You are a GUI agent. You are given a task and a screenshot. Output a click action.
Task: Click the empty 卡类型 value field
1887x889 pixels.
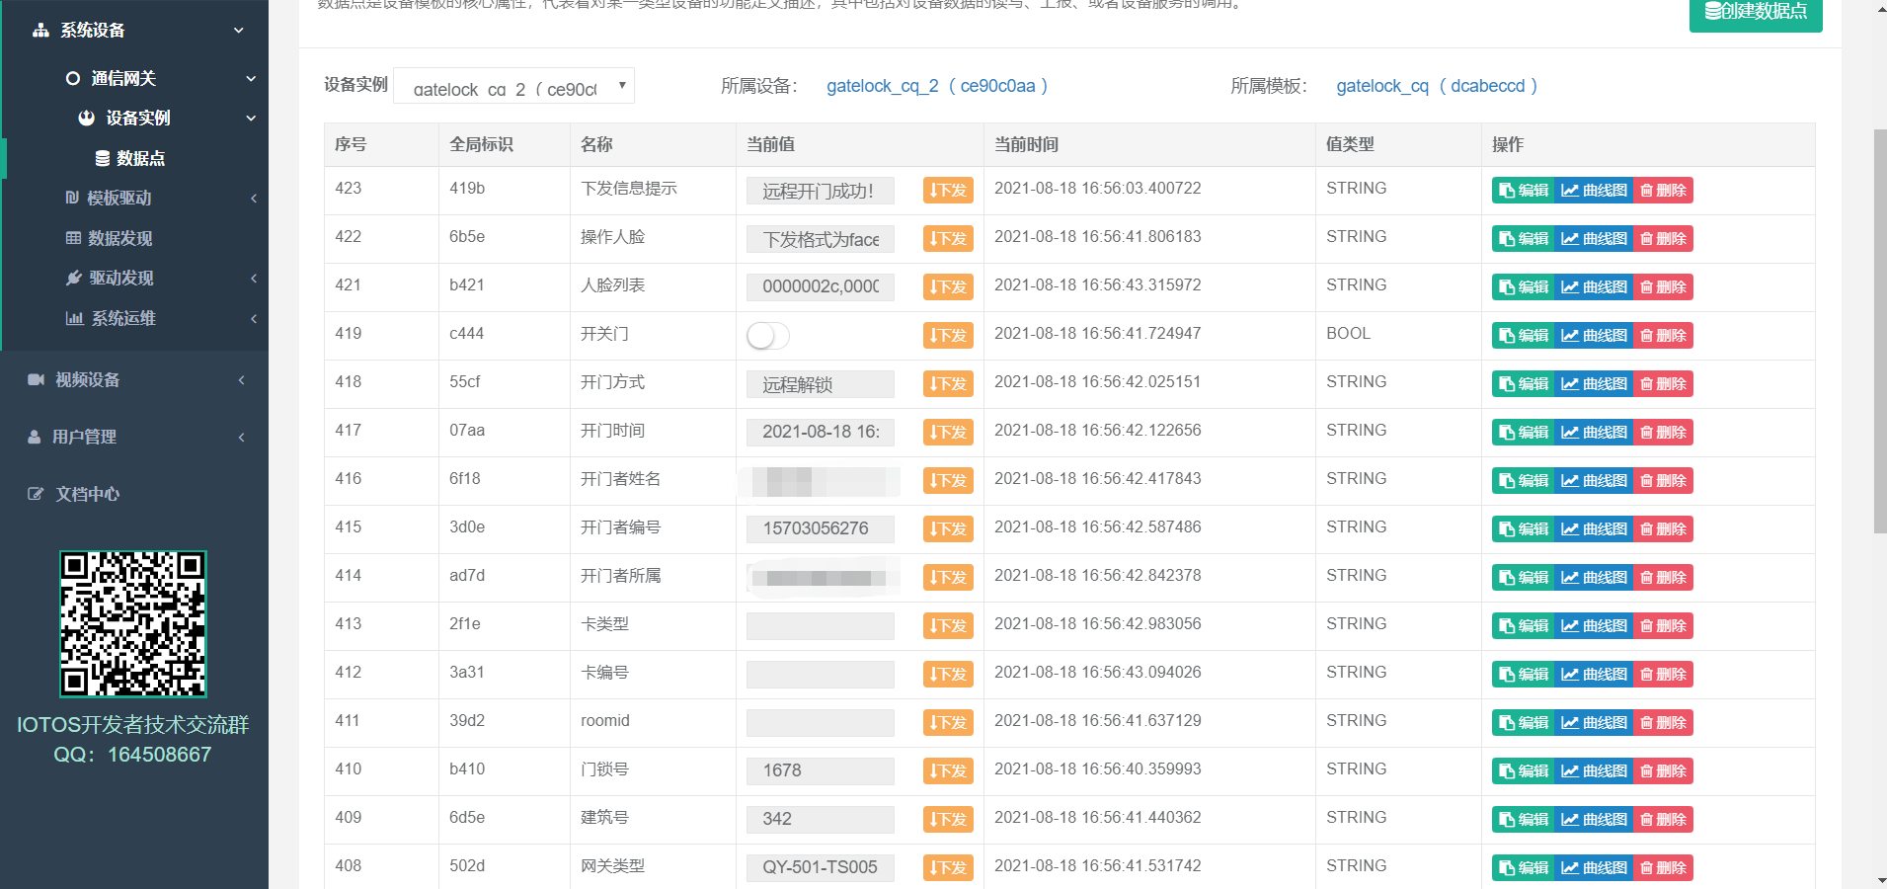coord(821,625)
